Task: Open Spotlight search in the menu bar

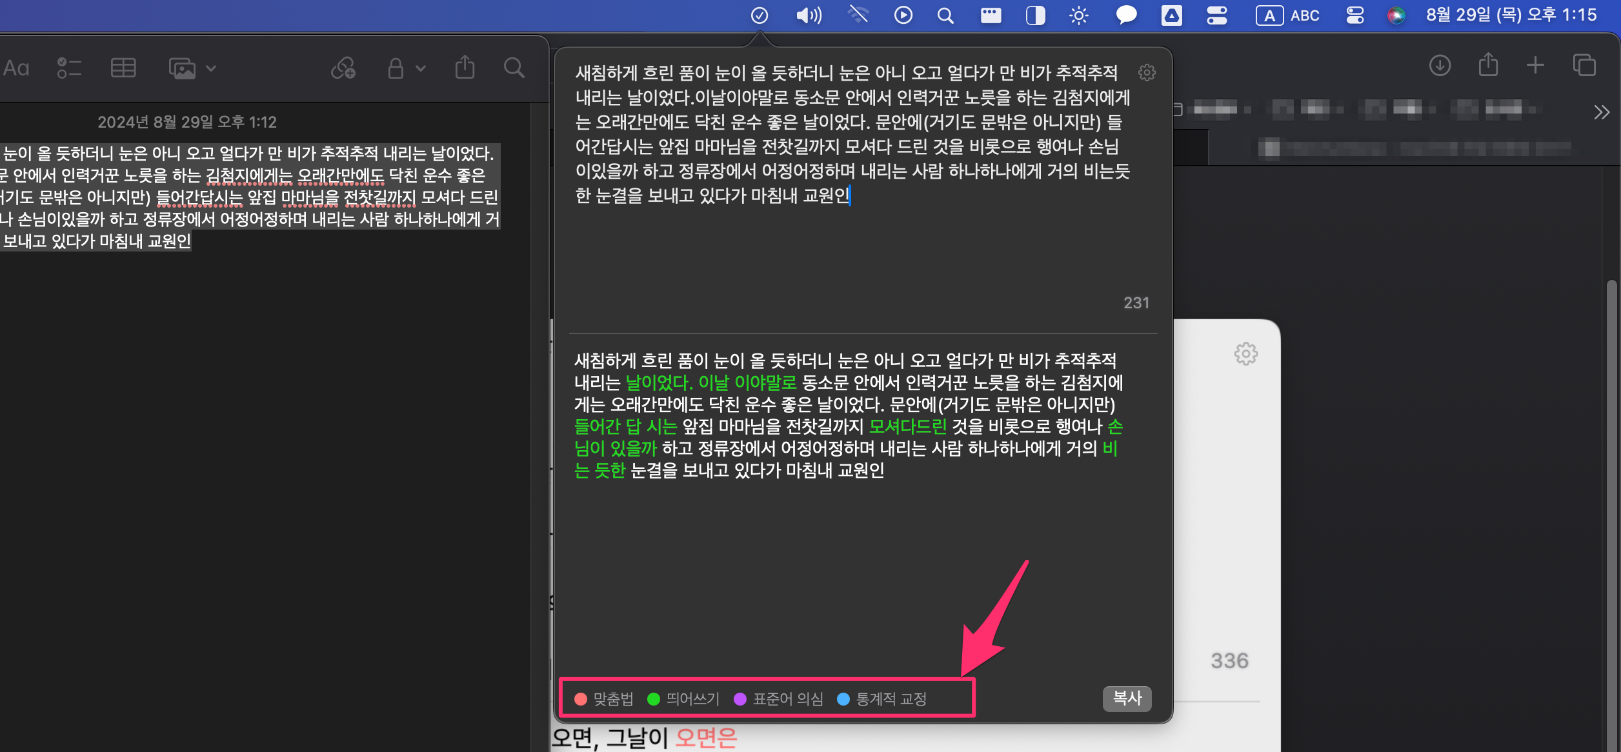Action: coord(945,15)
